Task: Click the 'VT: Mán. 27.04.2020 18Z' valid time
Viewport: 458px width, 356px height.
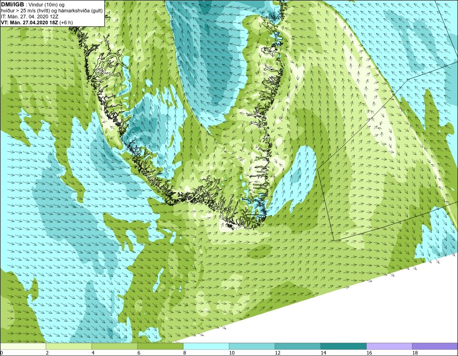Action: 29,22
